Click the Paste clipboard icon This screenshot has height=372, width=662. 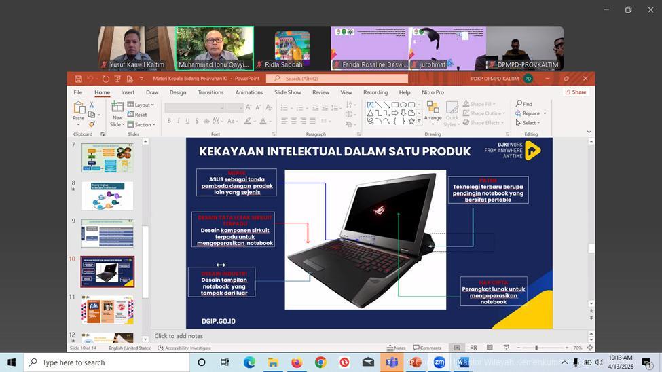(79, 108)
